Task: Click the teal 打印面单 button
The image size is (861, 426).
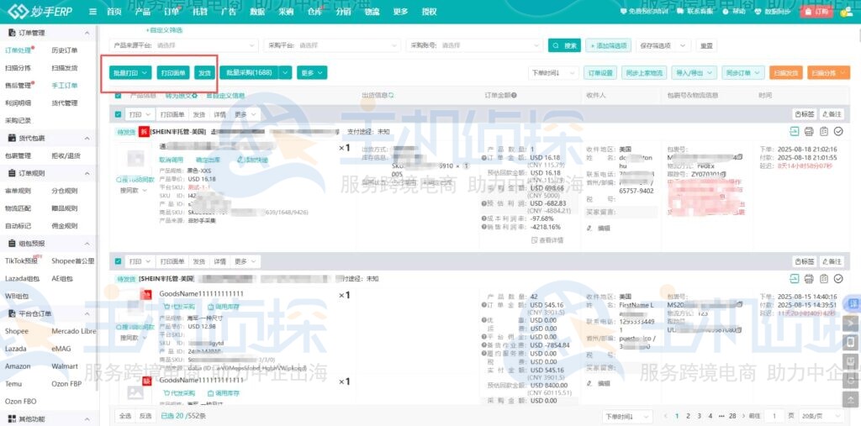Action: coord(173,72)
